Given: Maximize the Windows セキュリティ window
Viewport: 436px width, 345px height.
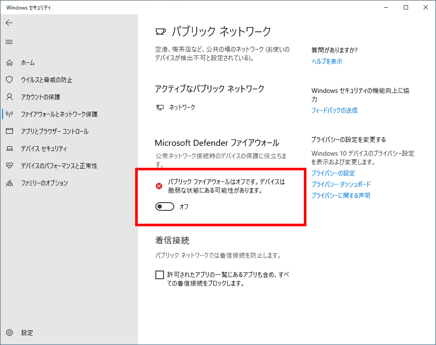Looking at the screenshot, I should [406, 7].
